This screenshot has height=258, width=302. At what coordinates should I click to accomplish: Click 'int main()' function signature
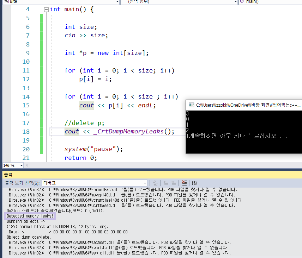[x=68, y=10]
